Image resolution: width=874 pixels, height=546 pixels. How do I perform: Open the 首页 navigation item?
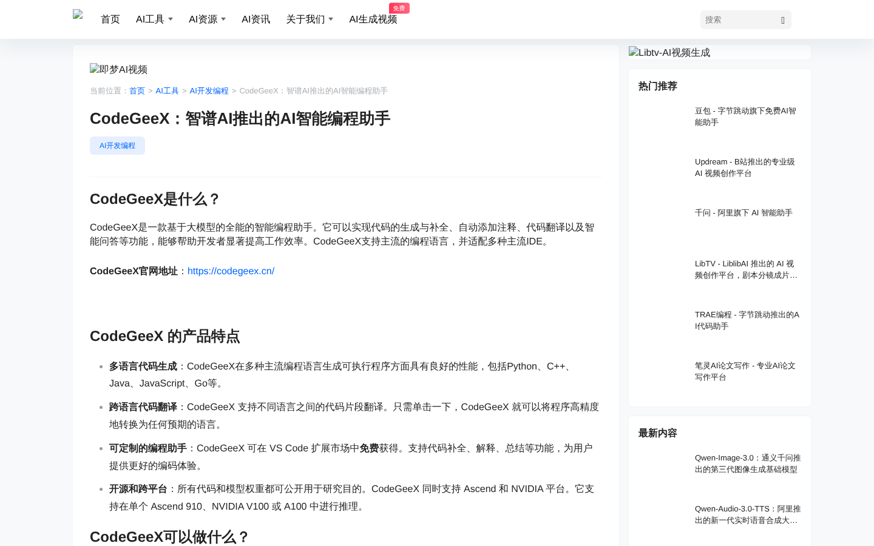point(110,19)
